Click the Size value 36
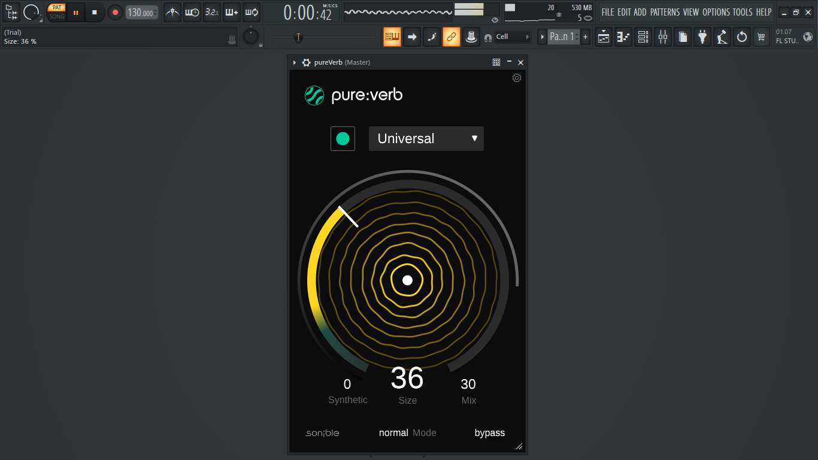Screen dimensions: 818x460 (407, 379)
